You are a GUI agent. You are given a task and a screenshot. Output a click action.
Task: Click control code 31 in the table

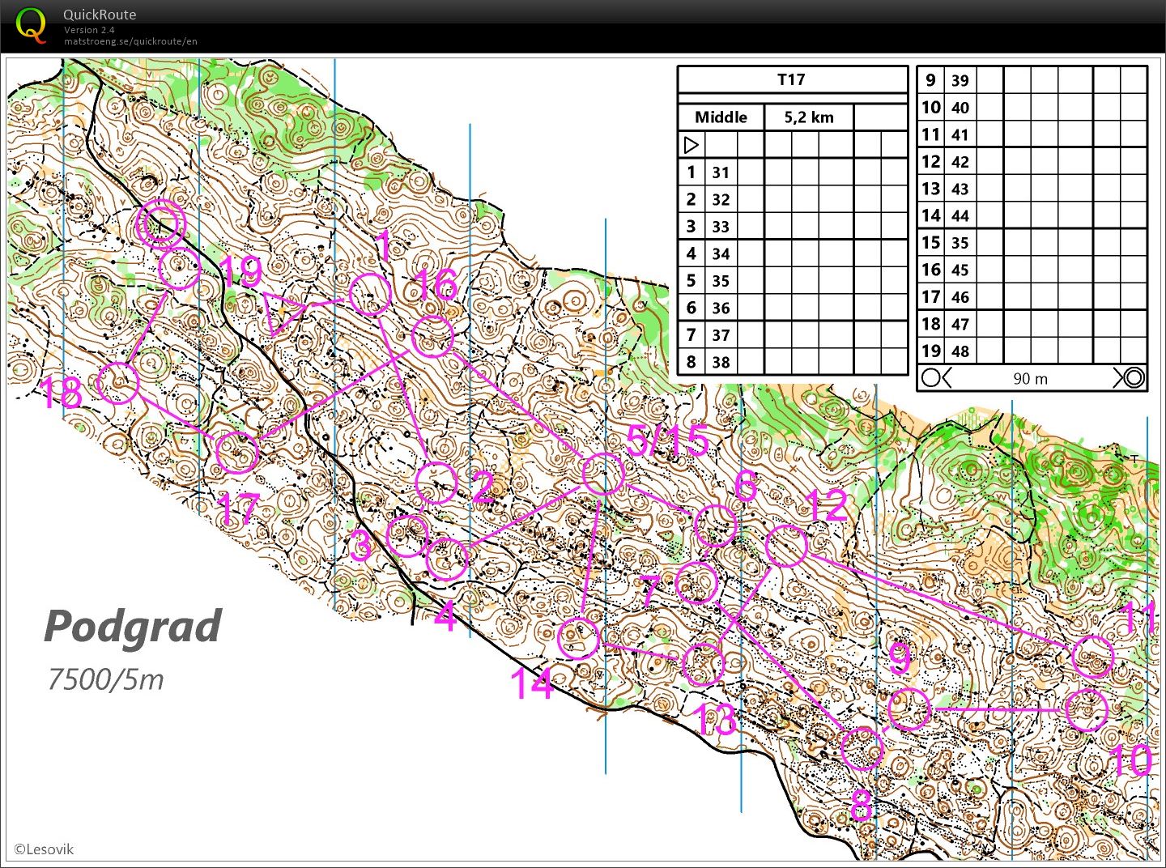pos(721,172)
